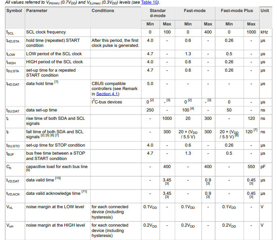
Task: Click the Symbol column header
Action: [14, 11]
